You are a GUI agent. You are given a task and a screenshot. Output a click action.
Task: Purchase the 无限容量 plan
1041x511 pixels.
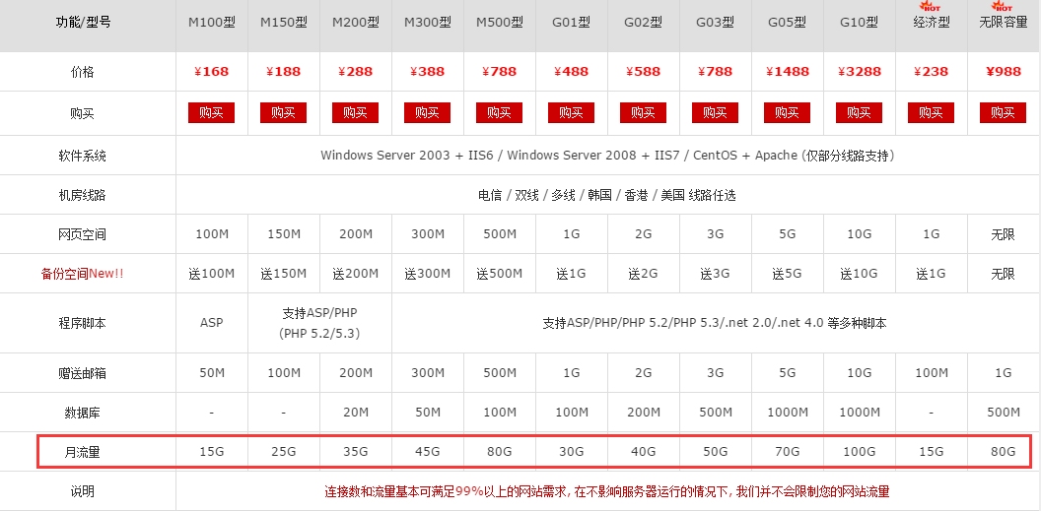click(1003, 112)
